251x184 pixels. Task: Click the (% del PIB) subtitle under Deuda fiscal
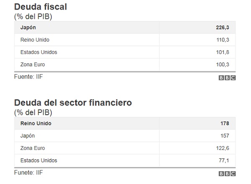pos(33,16)
